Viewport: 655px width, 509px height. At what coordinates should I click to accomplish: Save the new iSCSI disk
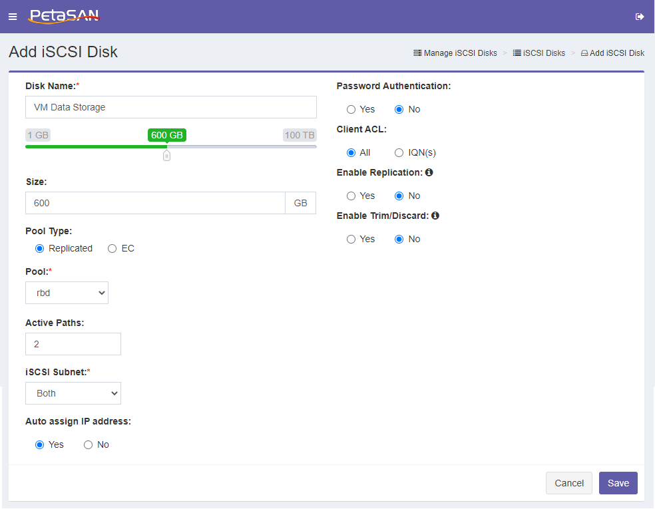(x=618, y=483)
